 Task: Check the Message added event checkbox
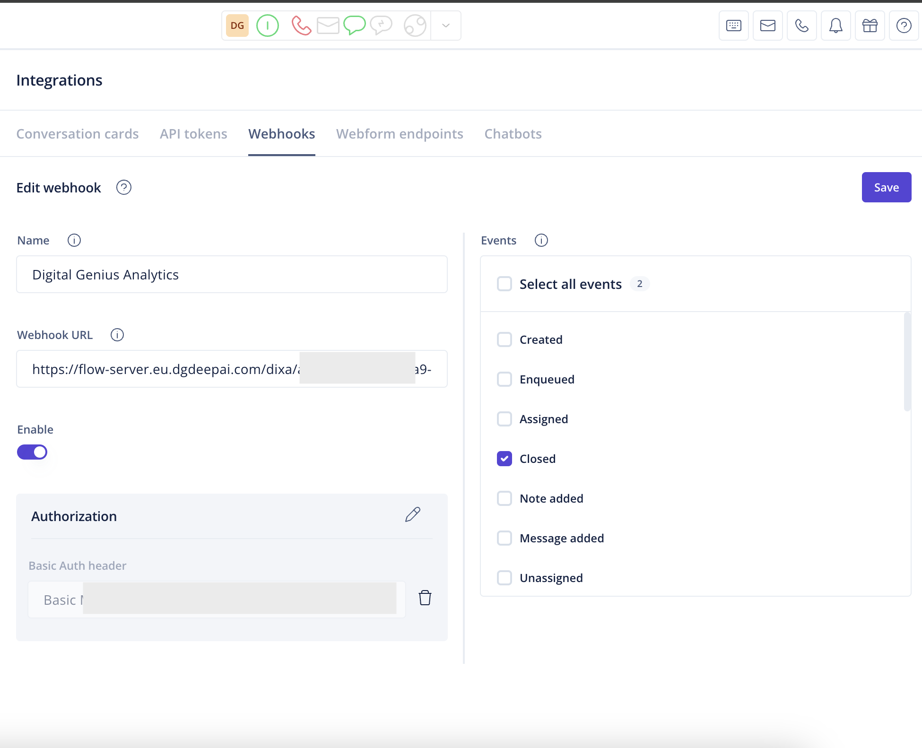pyautogui.click(x=504, y=538)
